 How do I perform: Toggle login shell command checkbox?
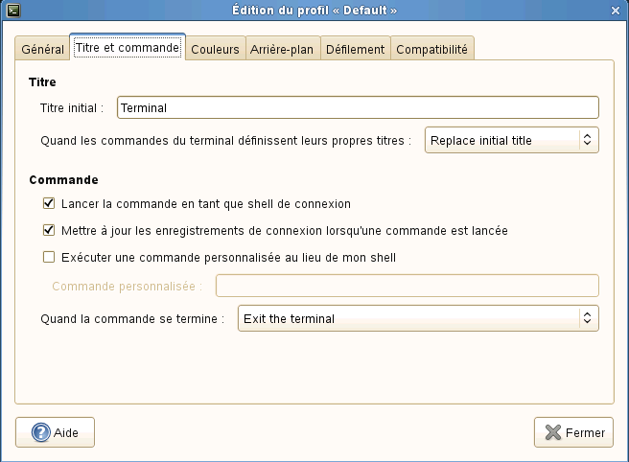(x=49, y=203)
